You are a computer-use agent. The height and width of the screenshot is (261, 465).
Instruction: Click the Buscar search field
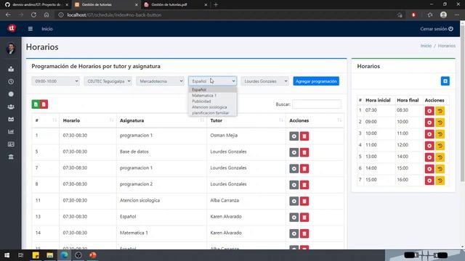pyautogui.click(x=317, y=104)
